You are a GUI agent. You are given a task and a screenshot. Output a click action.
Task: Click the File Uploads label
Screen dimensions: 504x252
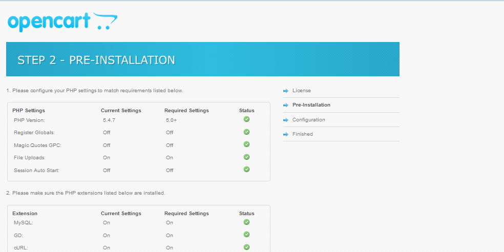(x=30, y=158)
